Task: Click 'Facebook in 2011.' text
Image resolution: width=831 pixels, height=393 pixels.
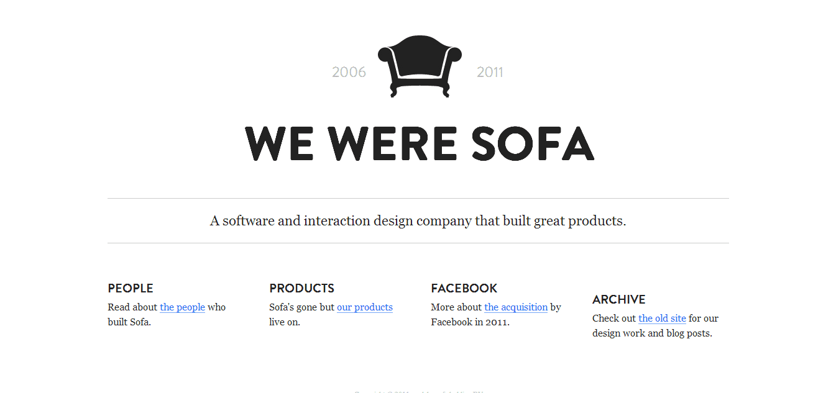Action: pyautogui.click(x=471, y=322)
